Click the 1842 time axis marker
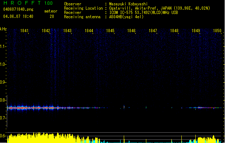The image size is (225, 143). pyautogui.click(x=46, y=31)
